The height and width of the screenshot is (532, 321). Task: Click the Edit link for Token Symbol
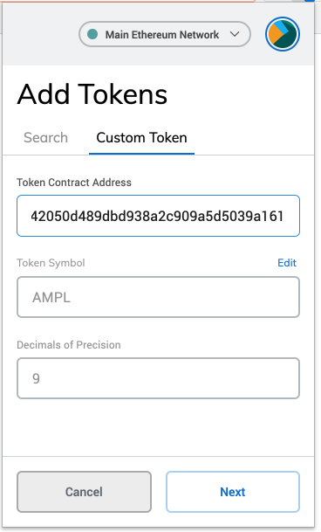click(287, 263)
